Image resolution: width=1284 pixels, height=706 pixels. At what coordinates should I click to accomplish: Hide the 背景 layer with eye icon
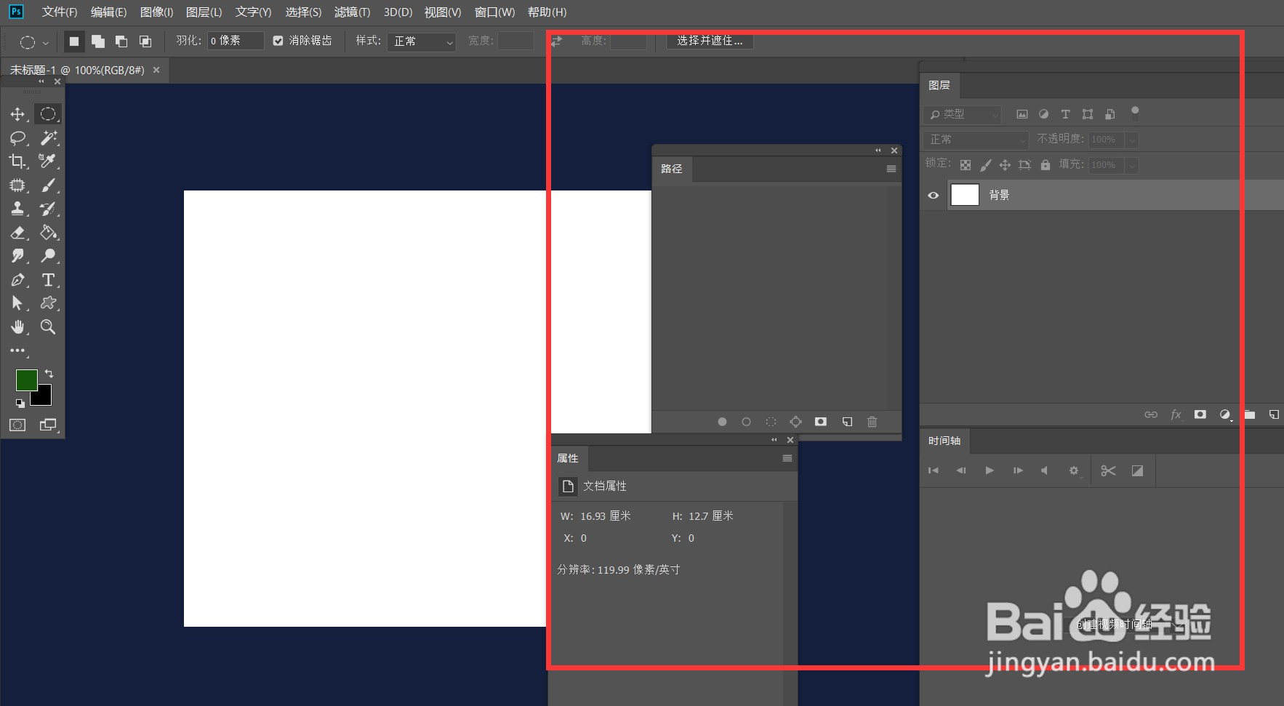(934, 195)
